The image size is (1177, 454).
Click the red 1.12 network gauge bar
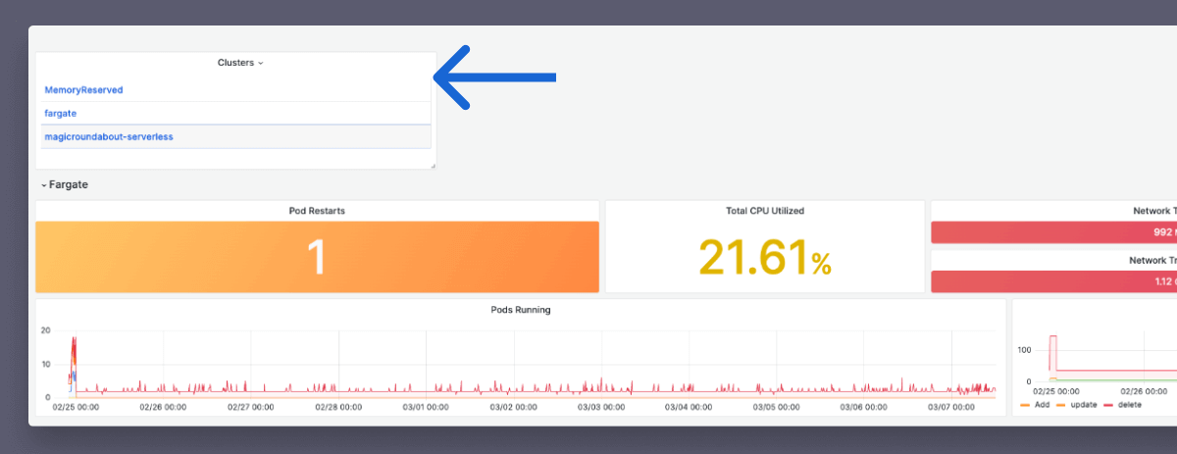pyautogui.click(x=1054, y=281)
